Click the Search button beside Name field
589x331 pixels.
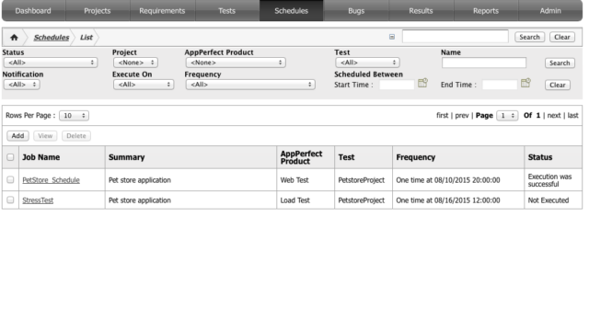pos(560,63)
